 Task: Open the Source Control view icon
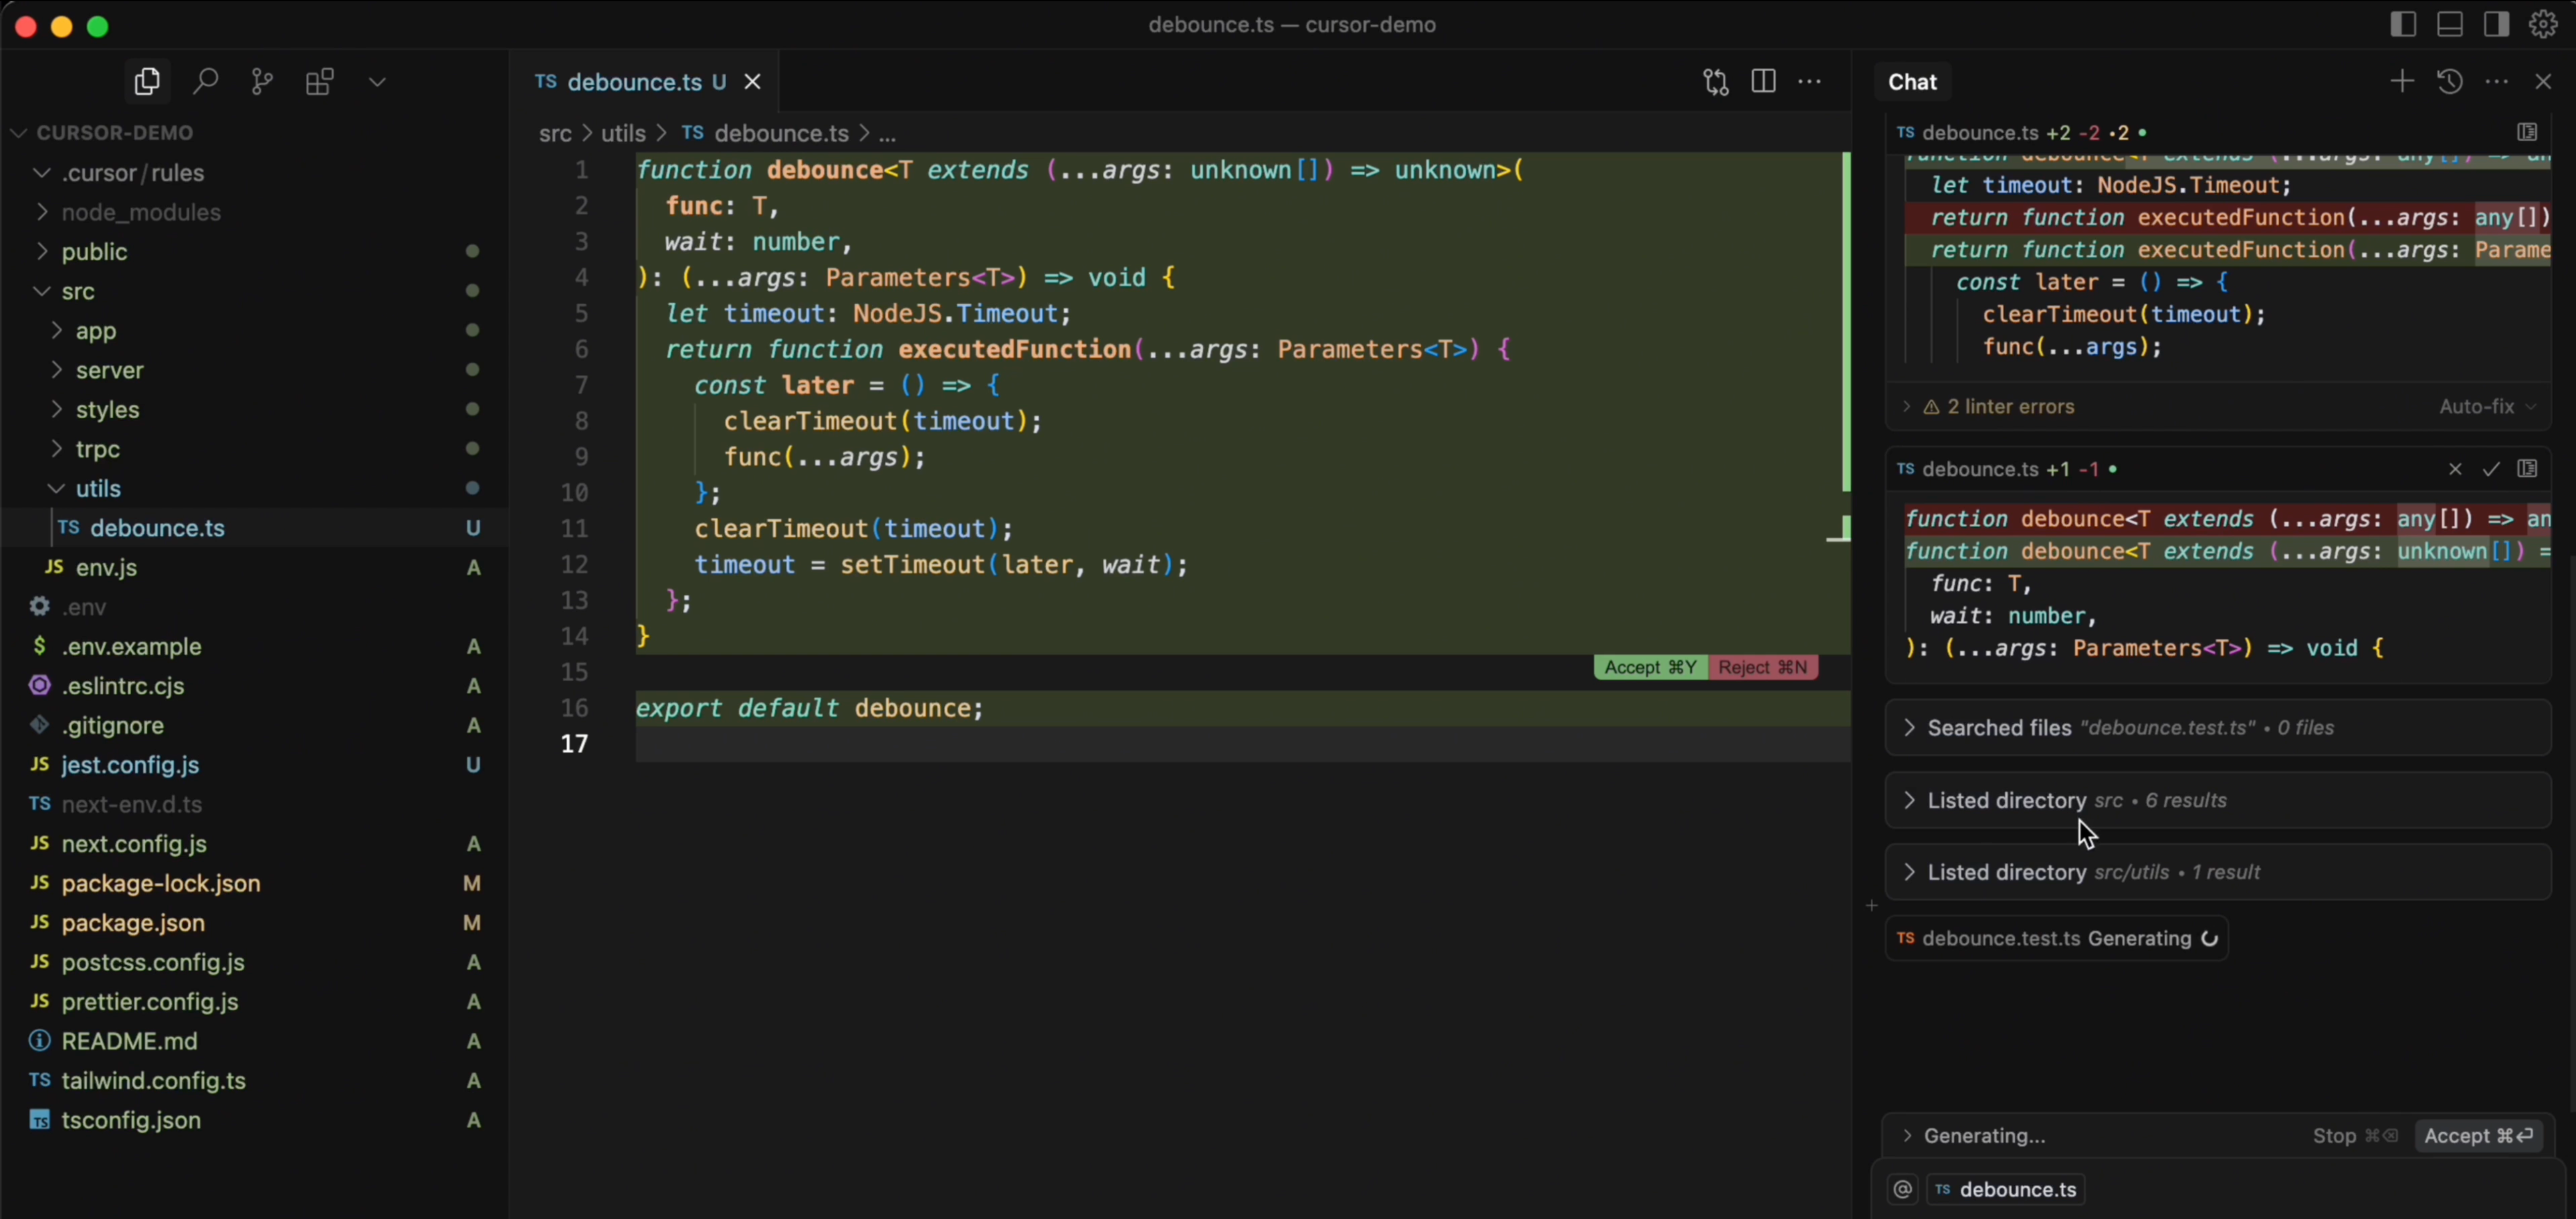(x=262, y=81)
